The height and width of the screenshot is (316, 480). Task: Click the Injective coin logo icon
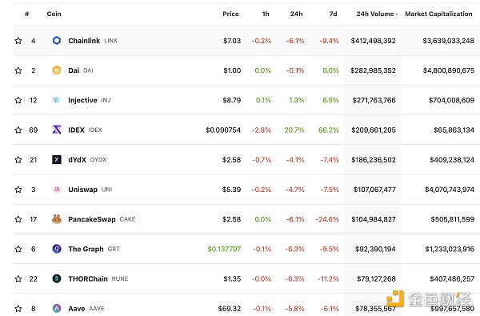pos(57,100)
